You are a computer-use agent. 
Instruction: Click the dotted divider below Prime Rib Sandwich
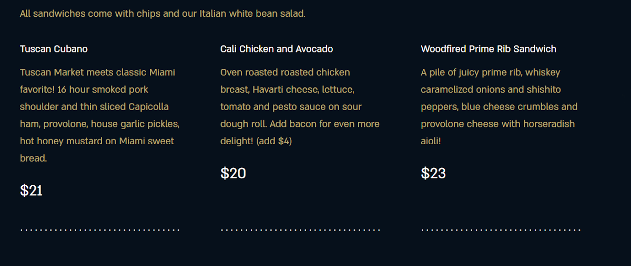click(501, 230)
